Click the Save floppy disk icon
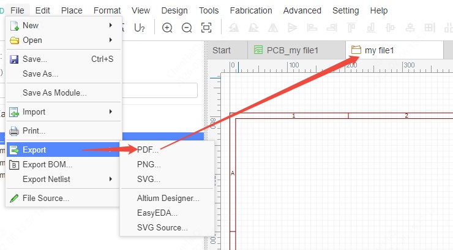The image size is (453, 250). [x=14, y=59]
